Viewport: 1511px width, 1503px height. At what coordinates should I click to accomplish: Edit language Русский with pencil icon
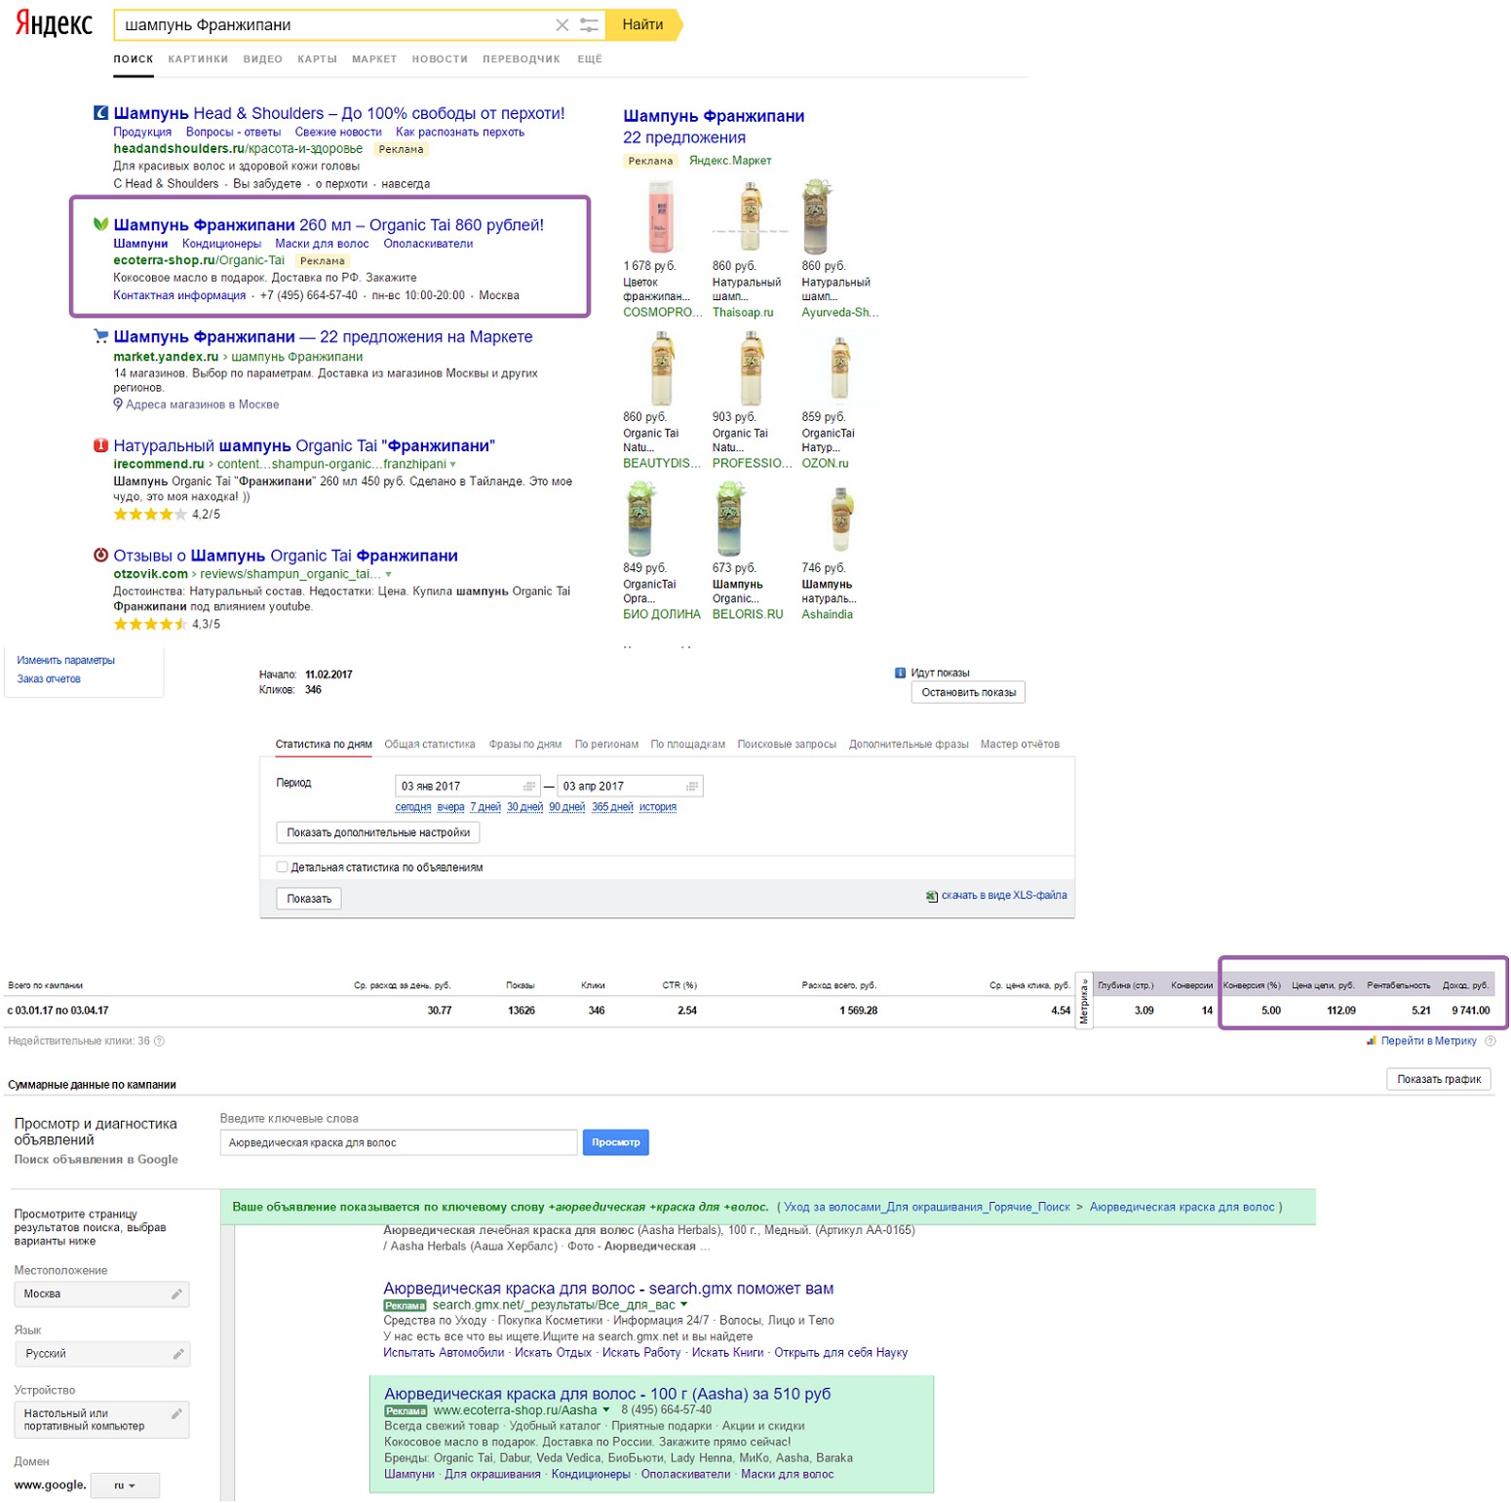(x=178, y=1354)
